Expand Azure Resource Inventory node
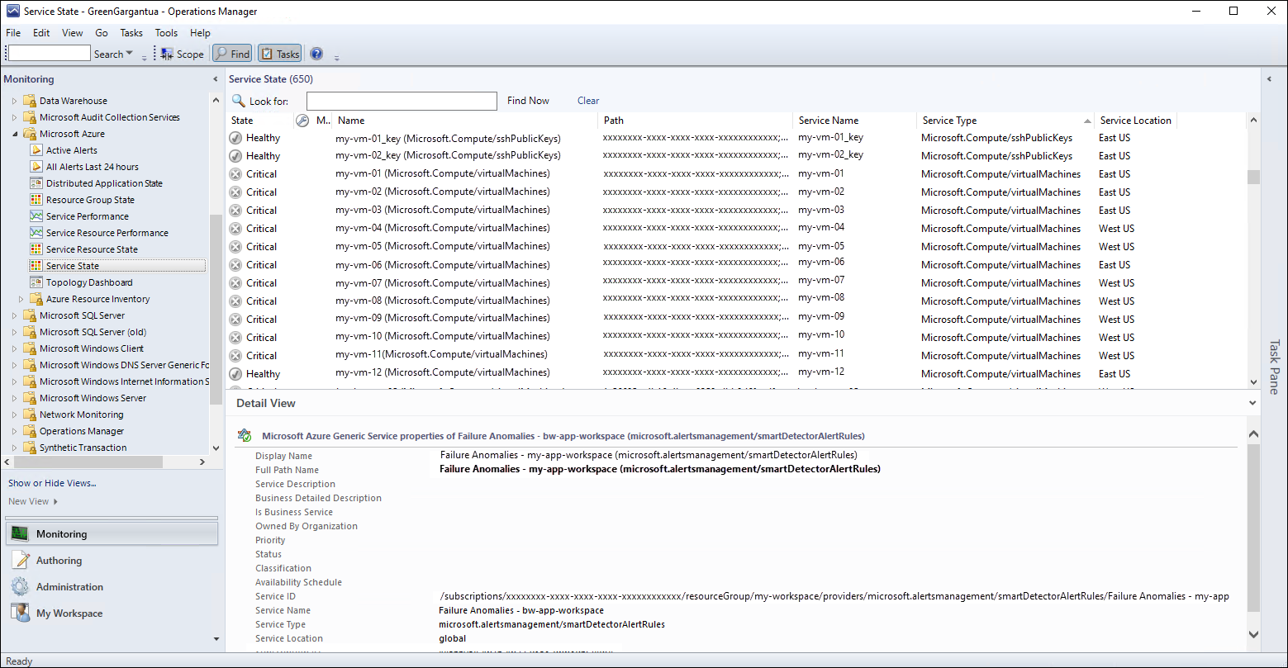 21,299
